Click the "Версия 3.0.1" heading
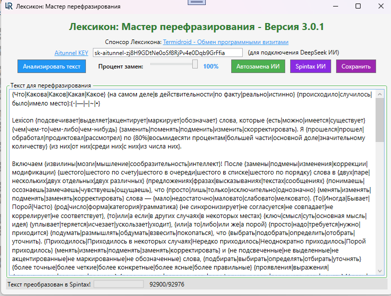The width and height of the screenshot is (391, 296). pos(294,26)
